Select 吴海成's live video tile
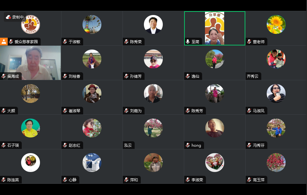The image size is (307, 195). point(30,63)
